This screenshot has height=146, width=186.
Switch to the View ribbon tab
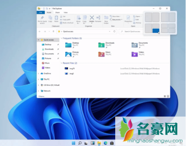point(66,13)
